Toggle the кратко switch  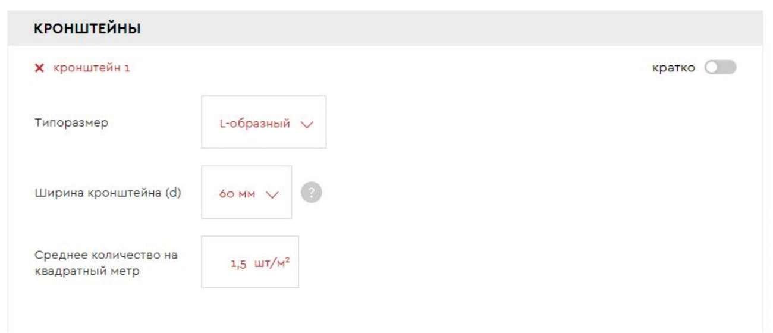pos(720,68)
